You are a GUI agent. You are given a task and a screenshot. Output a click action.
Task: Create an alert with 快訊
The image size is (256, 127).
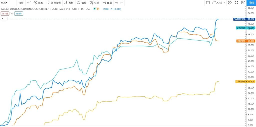94,2
